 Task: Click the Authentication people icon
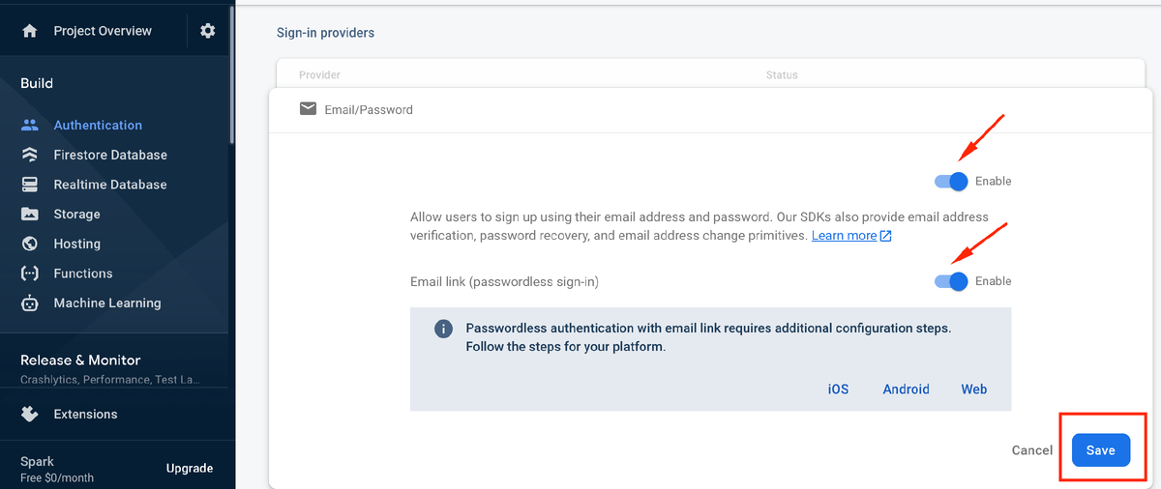(30, 125)
